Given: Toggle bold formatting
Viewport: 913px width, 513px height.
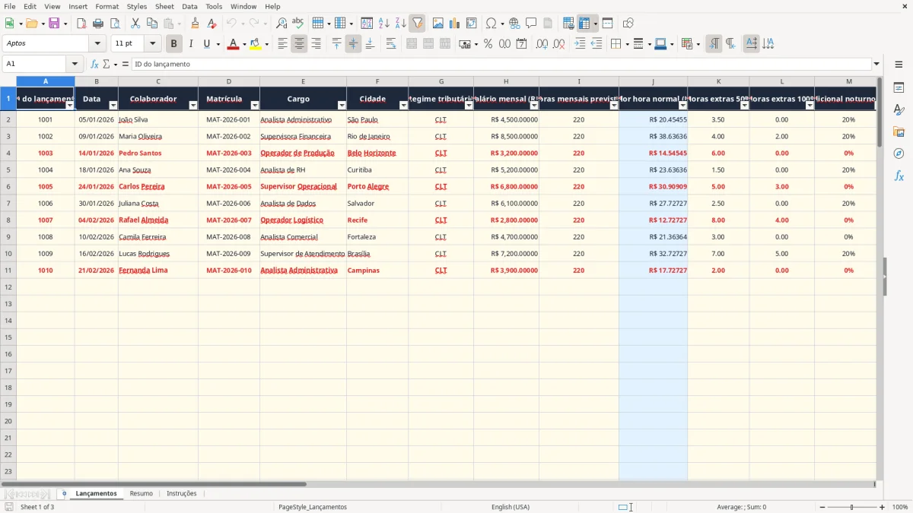Looking at the screenshot, I should (x=173, y=44).
